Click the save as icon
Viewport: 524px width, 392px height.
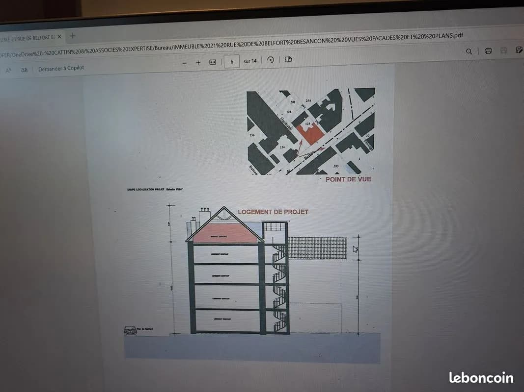pos(519,49)
